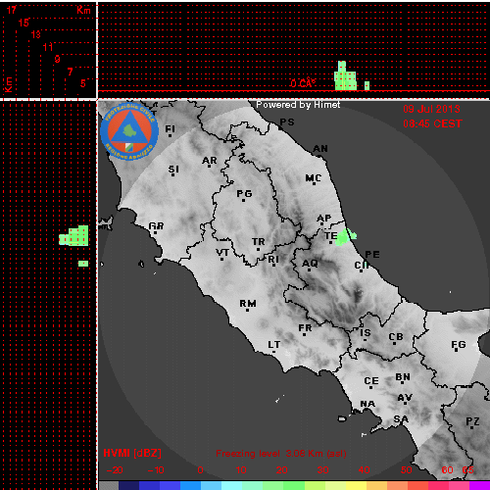Viewport: 490px width, 490px height.
Task: Click the PG city label
Action: [244, 194]
